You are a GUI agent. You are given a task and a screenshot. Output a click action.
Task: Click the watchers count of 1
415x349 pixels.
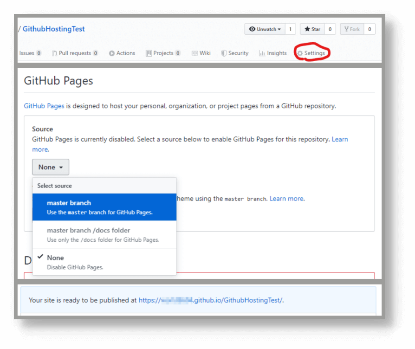290,29
